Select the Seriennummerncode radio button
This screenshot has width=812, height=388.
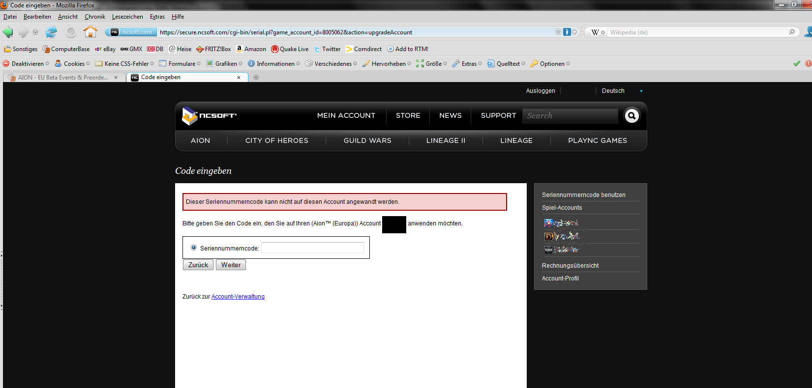click(x=194, y=248)
